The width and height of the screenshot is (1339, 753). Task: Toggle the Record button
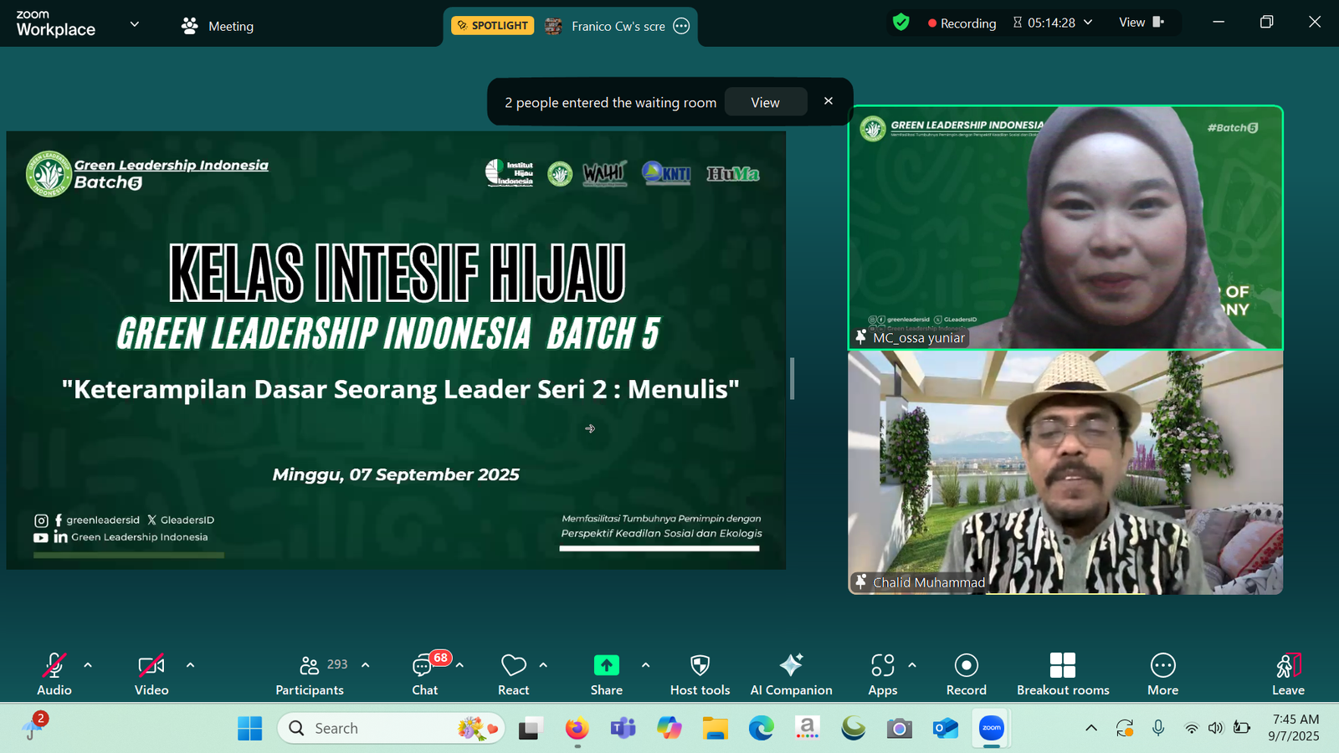point(966,674)
